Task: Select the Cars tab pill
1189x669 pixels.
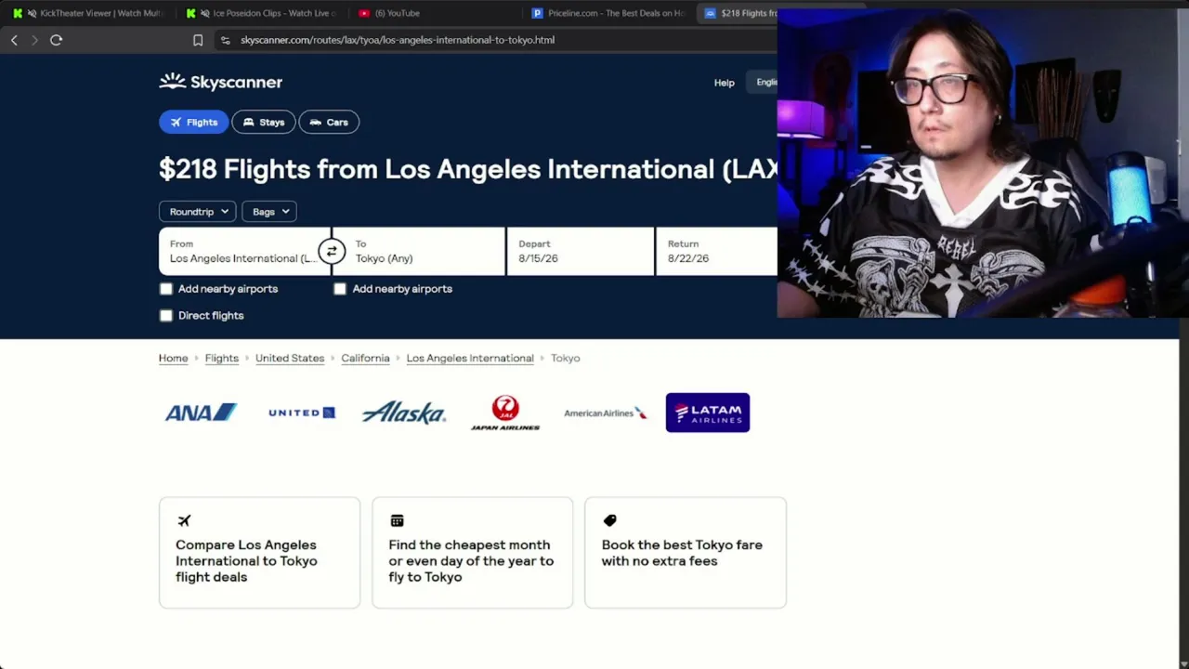Action: (329, 122)
